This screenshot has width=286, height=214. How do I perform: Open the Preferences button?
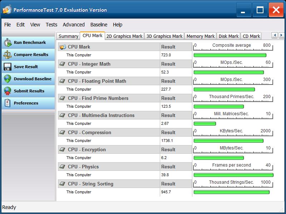point(28,103)
